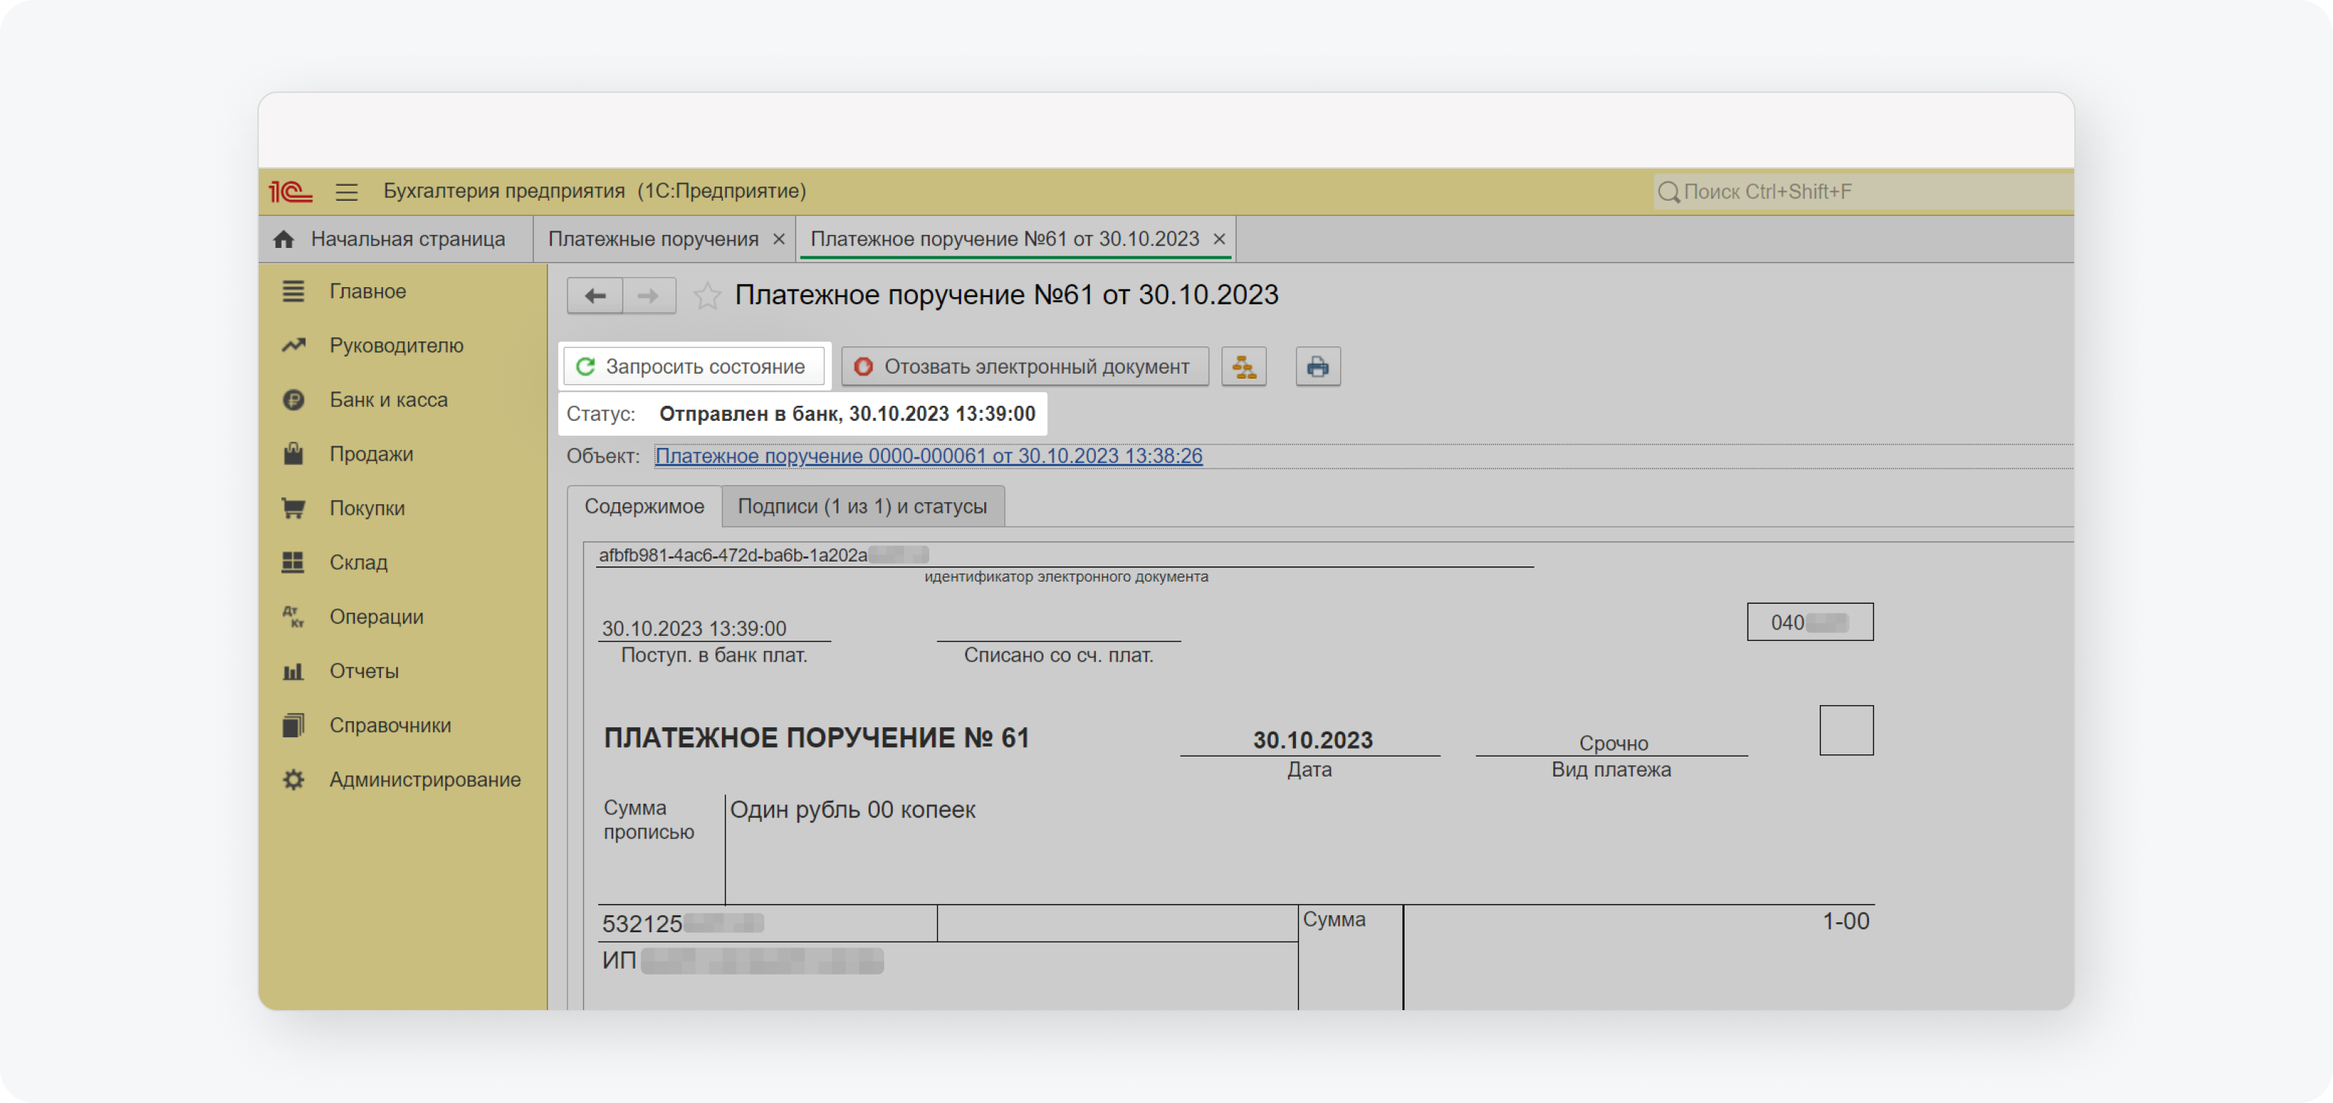Click the Администрирование gear icon
The width and height of the screenshot is (2333, 1103).
pos(292,780)
